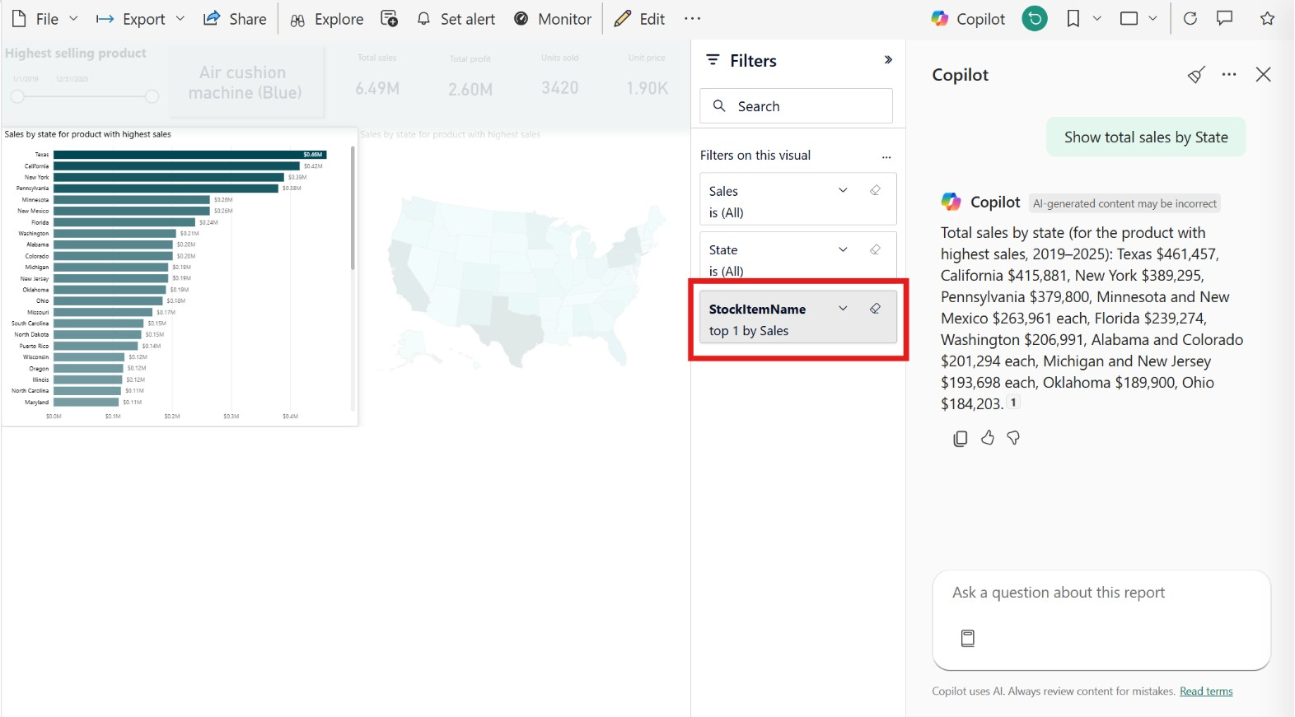This screenshot has height=717, width=1295.
Task: Close the Copilot pane
Action: click(x=1264, y=75)
